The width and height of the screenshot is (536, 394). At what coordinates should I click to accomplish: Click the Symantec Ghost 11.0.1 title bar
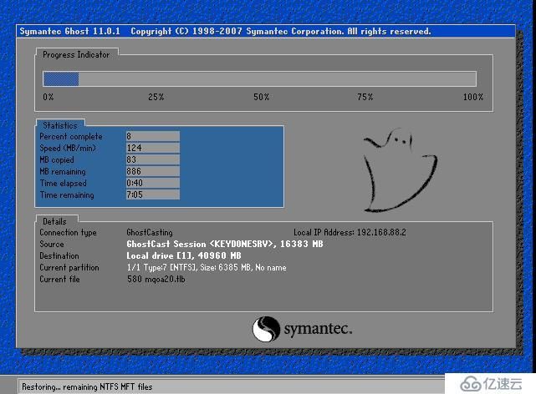[224, 31]
